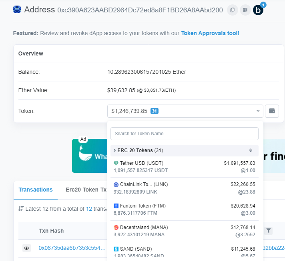
Task: Click the balance value 10.2896 Ether
Action: click(147, 72)
